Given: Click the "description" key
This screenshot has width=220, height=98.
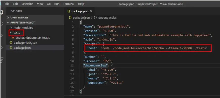Looking at the screenshot, I should (94, 35).
